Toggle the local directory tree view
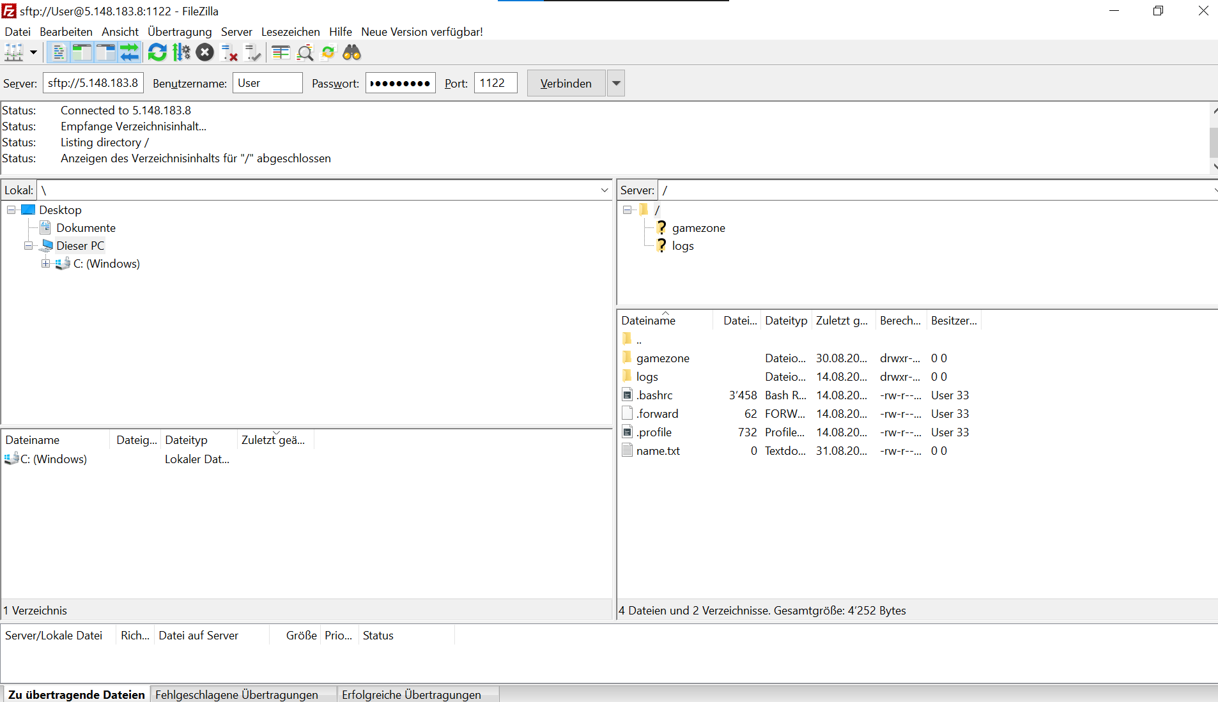Image resolution: width=1218 pixels, height=702 pixels. tap(82, 52)
